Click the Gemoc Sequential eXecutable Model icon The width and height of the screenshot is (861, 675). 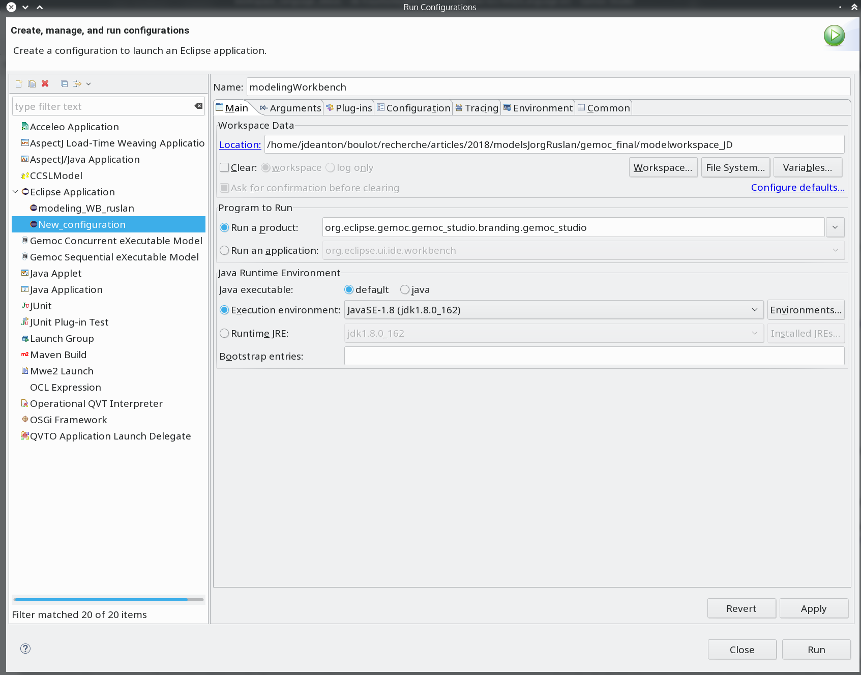coord(25,256)
